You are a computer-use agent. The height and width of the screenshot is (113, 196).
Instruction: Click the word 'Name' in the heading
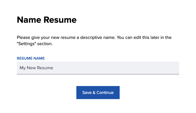[x=29, y=20]
